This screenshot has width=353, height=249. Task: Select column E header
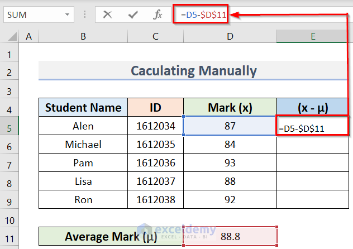[x=314, y=37]
